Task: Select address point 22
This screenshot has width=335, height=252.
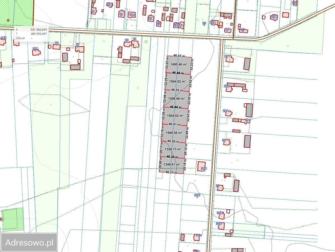Action: [150, 19]
